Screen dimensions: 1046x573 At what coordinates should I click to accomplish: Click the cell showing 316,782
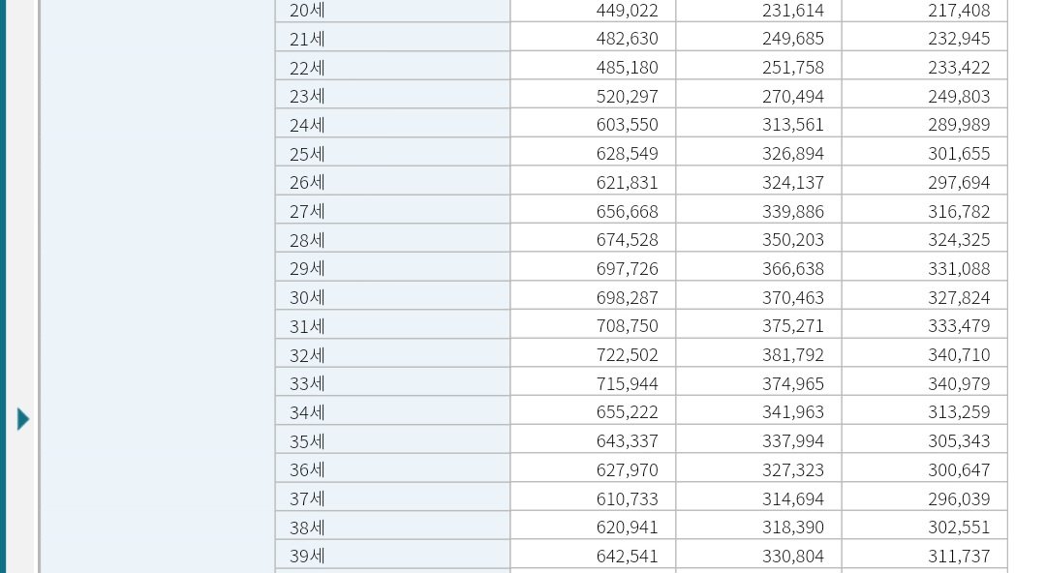tap(959, 211)
